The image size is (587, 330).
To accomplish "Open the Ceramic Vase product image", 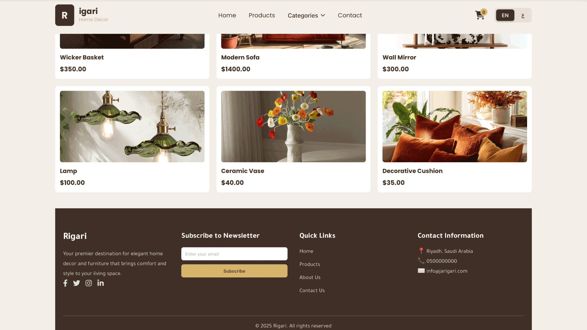I will [293, 127].
